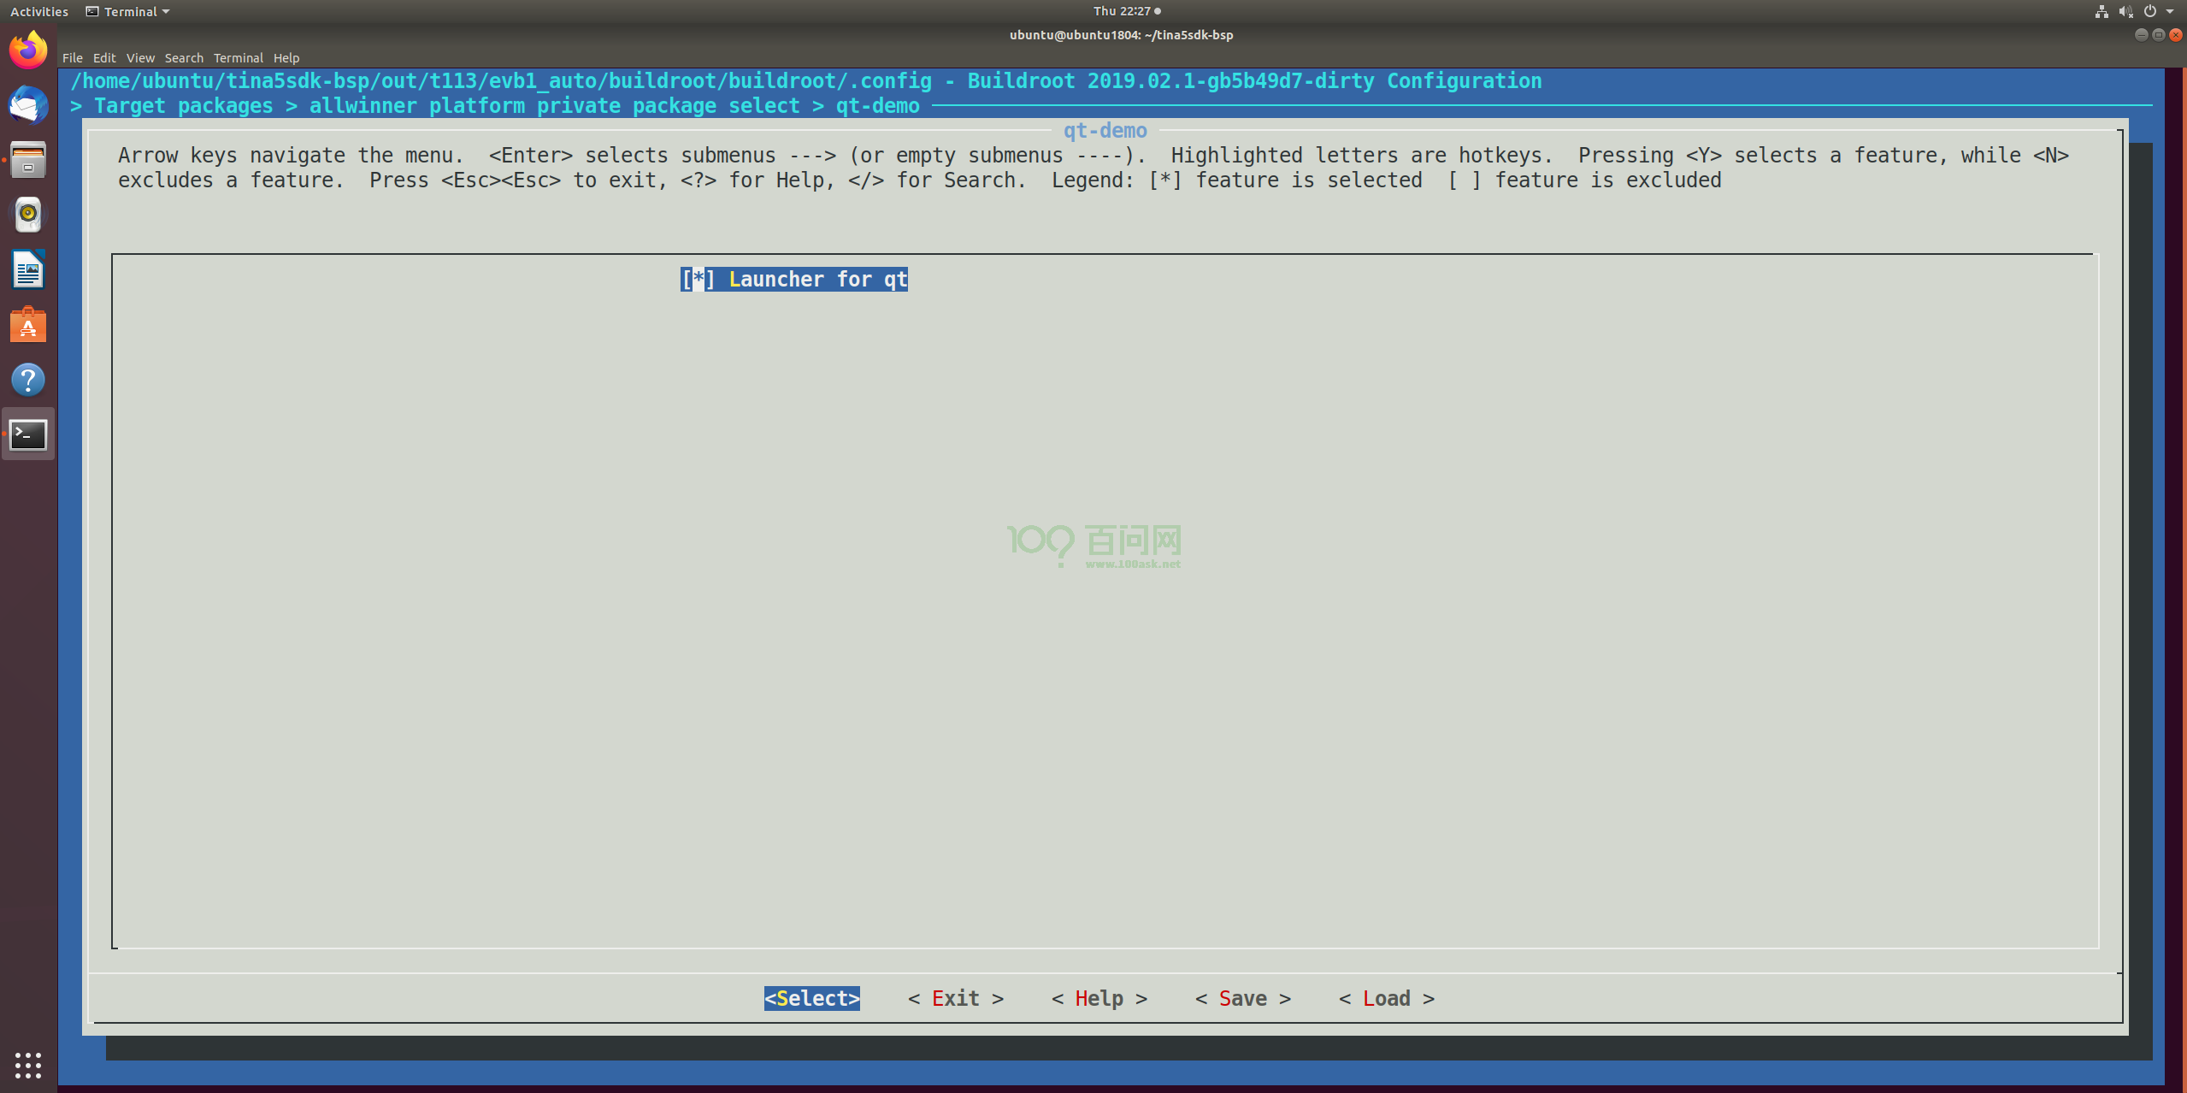Launch Thunderbird mail from dock
The height and width of the screenshot is (1093, 2187).
coord(28,105)
